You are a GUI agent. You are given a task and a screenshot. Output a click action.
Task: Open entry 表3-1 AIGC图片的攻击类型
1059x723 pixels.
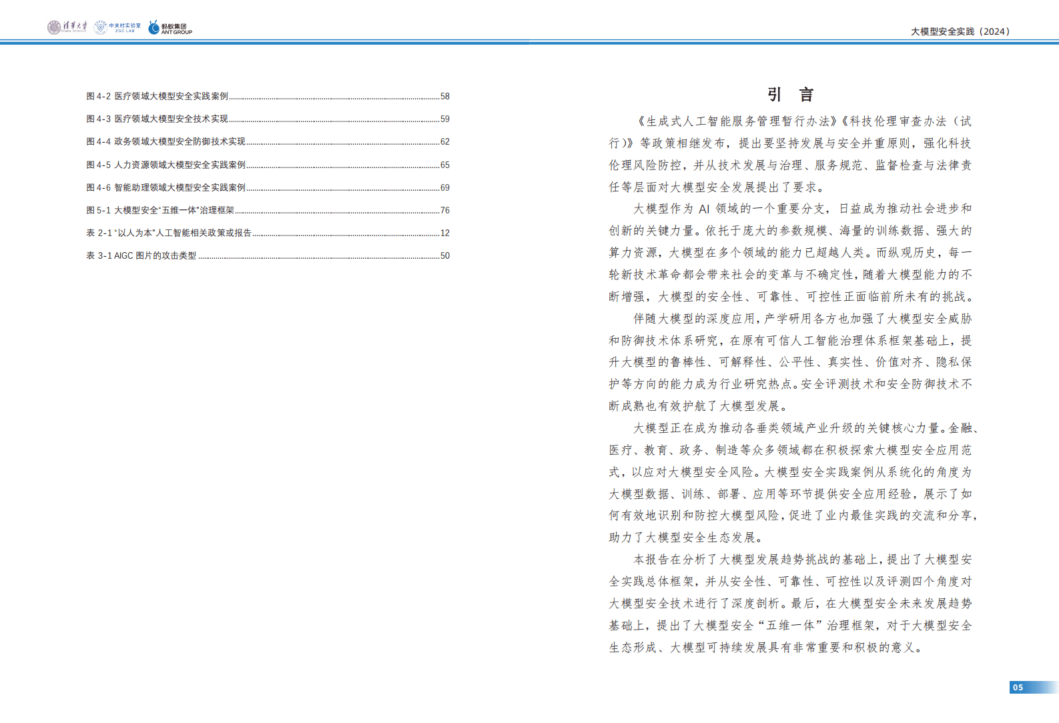click(268, 255)
